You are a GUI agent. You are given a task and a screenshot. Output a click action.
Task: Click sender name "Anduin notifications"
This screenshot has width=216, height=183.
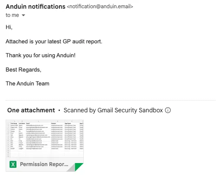click(36, 7)
